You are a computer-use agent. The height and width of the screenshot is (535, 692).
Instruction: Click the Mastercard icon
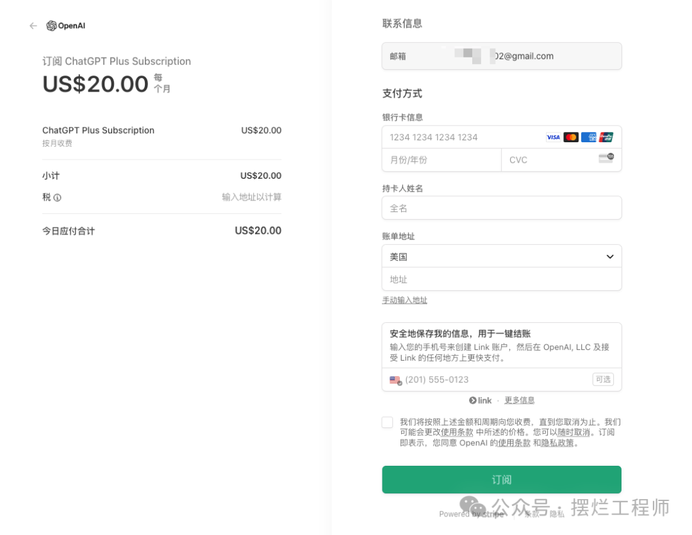[x=571, y=137]
